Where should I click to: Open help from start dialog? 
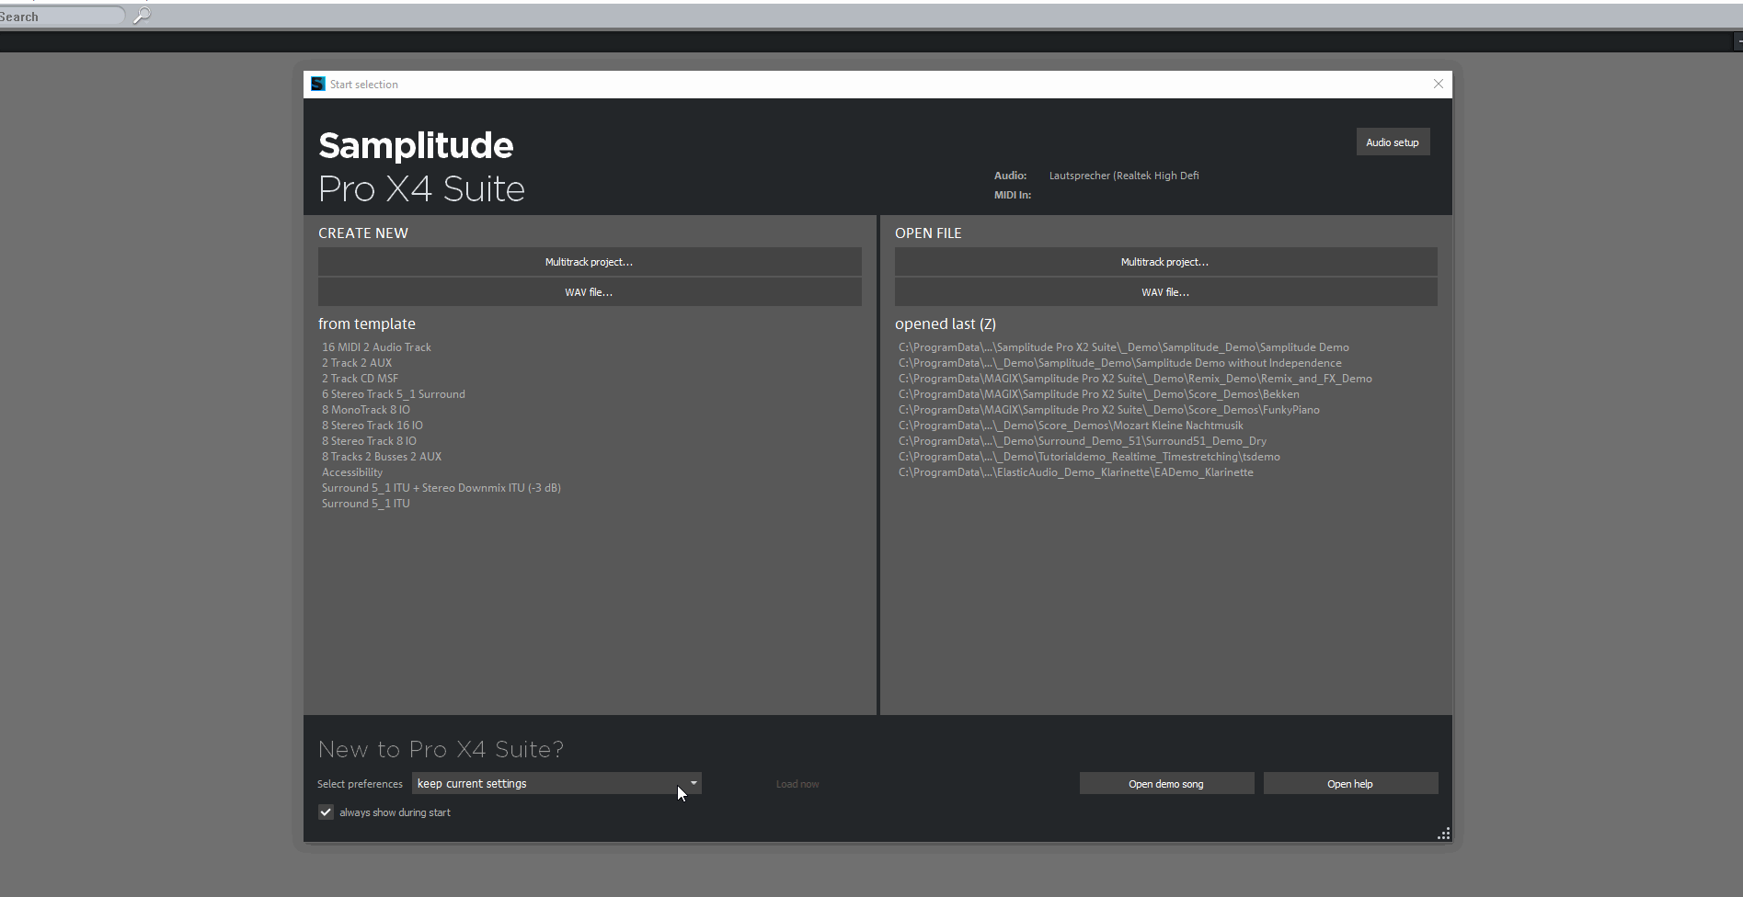coord(1350,784)
